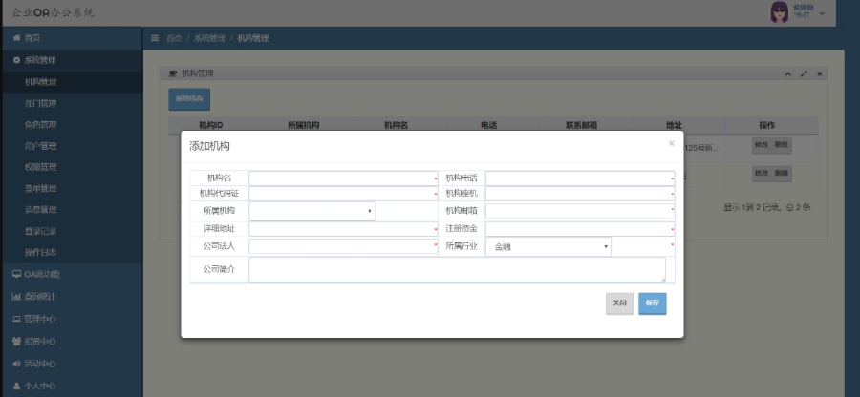This screenshot has height=397, width=860.
Task: Click the 公司法人 input field
Action: pyautogui.click(x=343, y=246)
